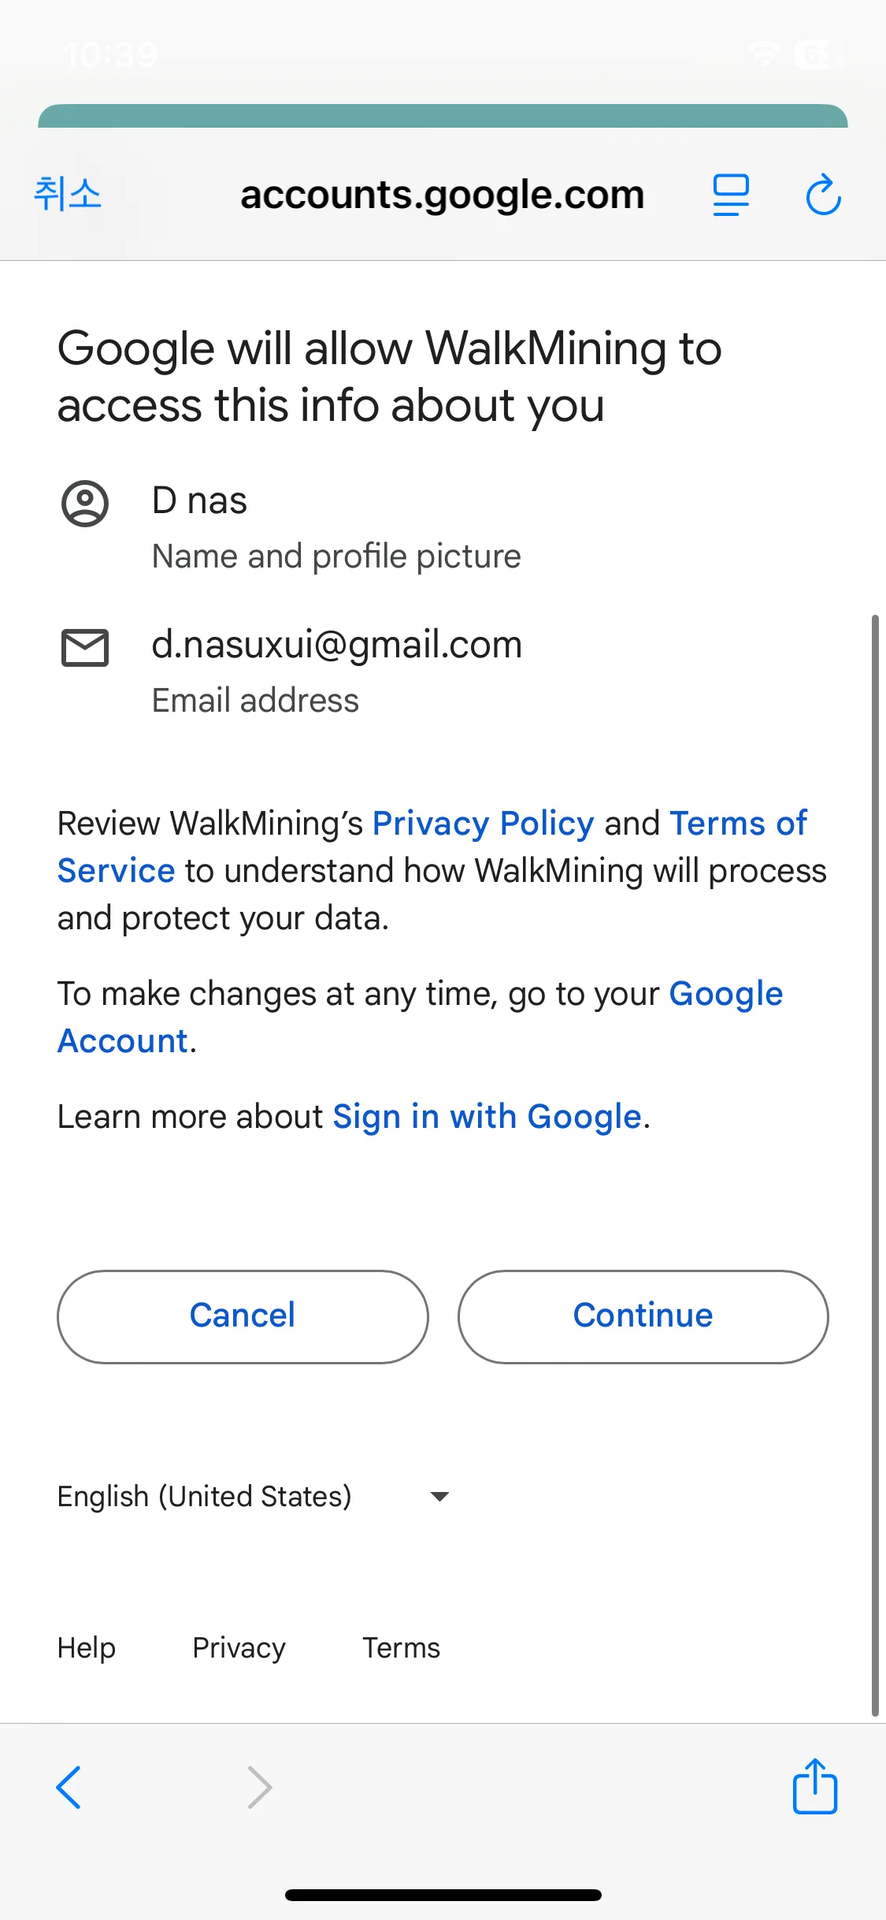Tap the page reload icon
This screenshot has width=886, height=1920.
pos(823,195)
